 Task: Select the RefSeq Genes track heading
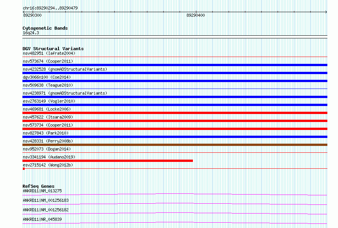[38, 186]
